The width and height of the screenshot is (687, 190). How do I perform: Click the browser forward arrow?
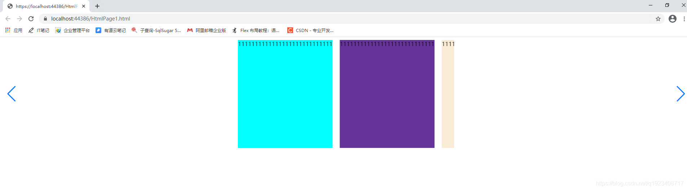(x=19, y=19)
